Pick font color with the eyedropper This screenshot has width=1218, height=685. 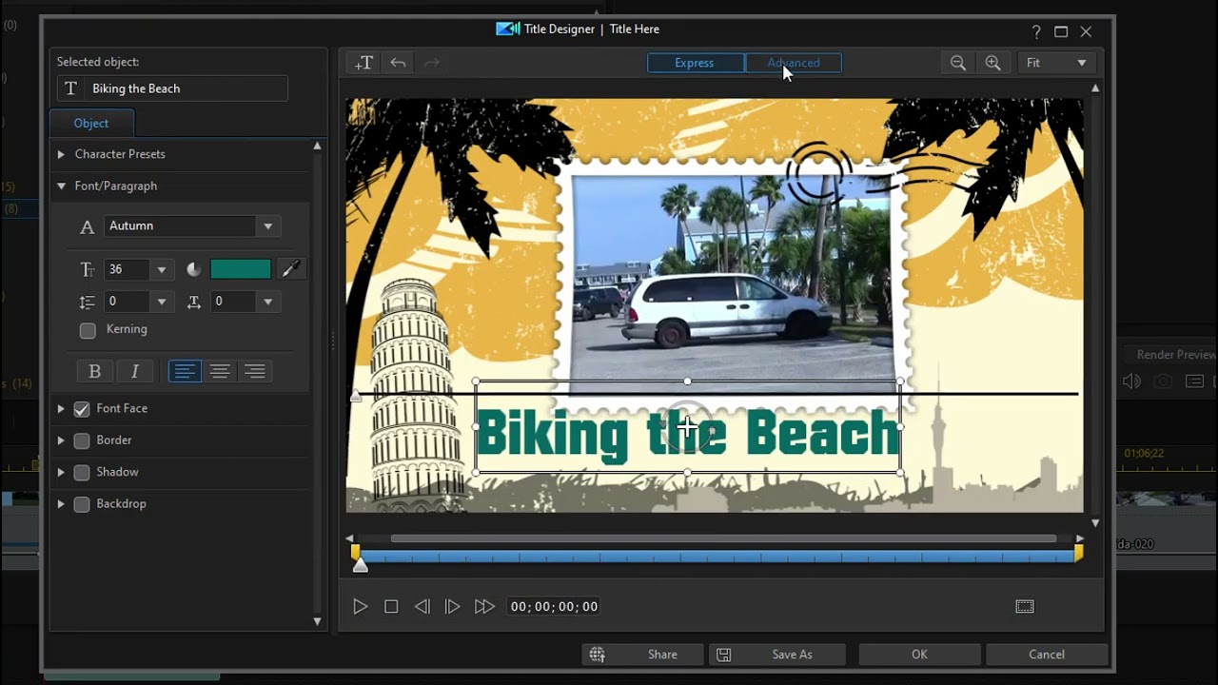pos(291,269)
